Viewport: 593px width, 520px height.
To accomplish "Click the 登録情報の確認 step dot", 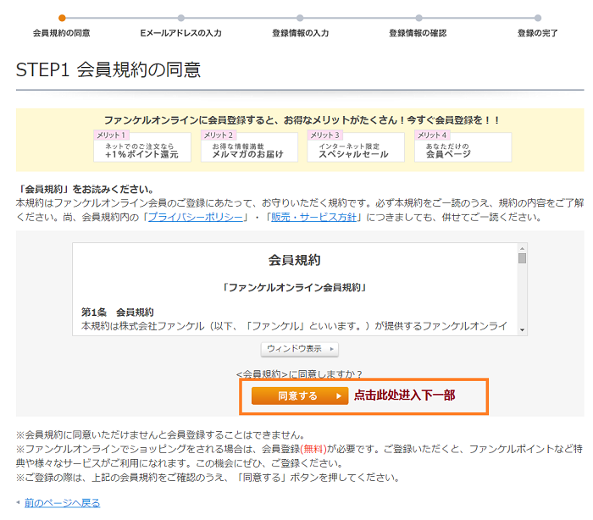I will 418,17.
